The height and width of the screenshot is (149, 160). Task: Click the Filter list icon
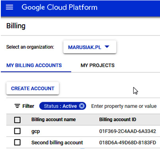click(x=17, y=106)
